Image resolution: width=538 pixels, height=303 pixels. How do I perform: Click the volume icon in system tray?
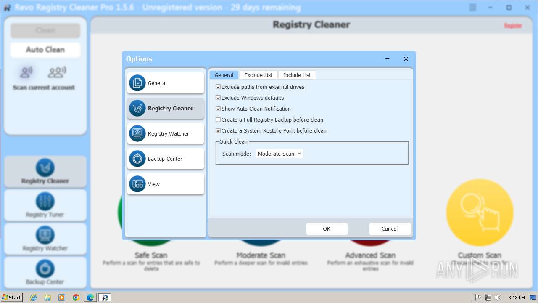click(x=498, y=298)
